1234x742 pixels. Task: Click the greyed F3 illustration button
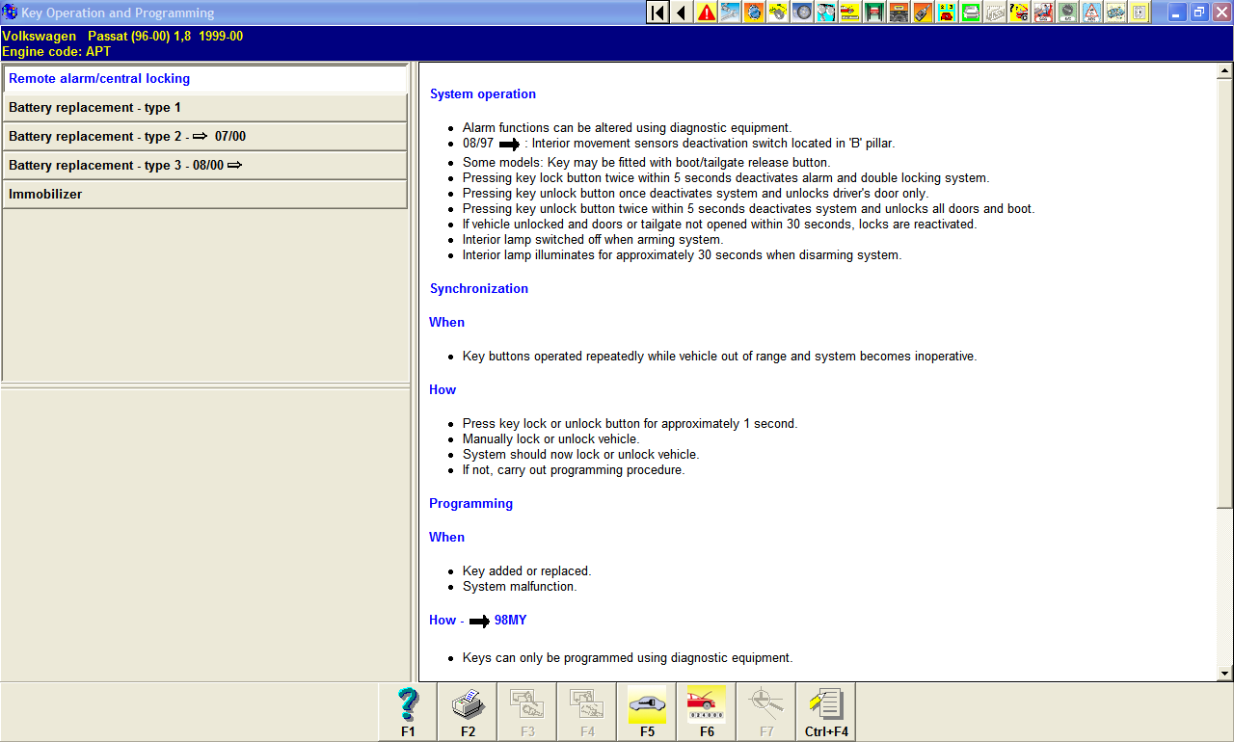[527, 712]
